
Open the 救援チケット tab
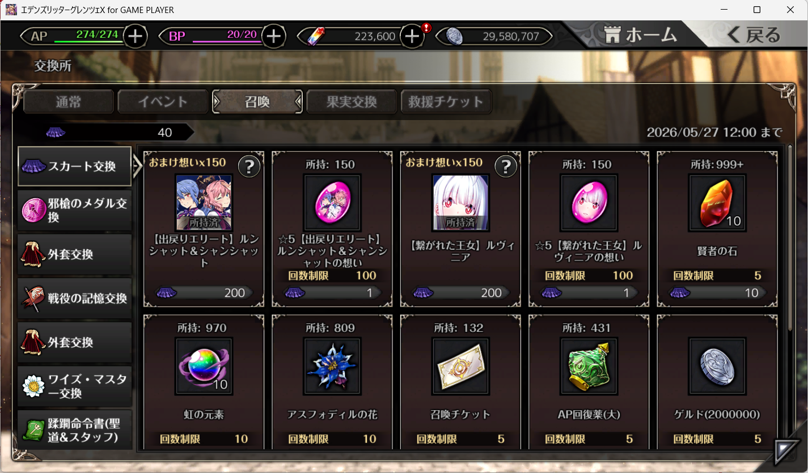click(446, 102)
